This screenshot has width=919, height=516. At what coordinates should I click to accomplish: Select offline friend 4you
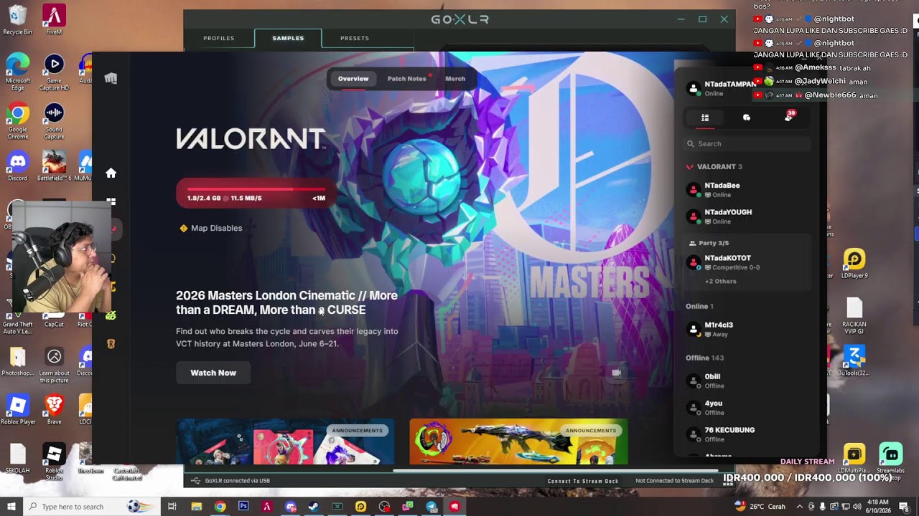[x=747, y=408]
